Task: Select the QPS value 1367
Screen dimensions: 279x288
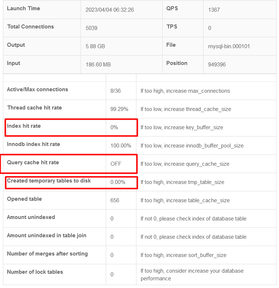Action: coord(214,10)
